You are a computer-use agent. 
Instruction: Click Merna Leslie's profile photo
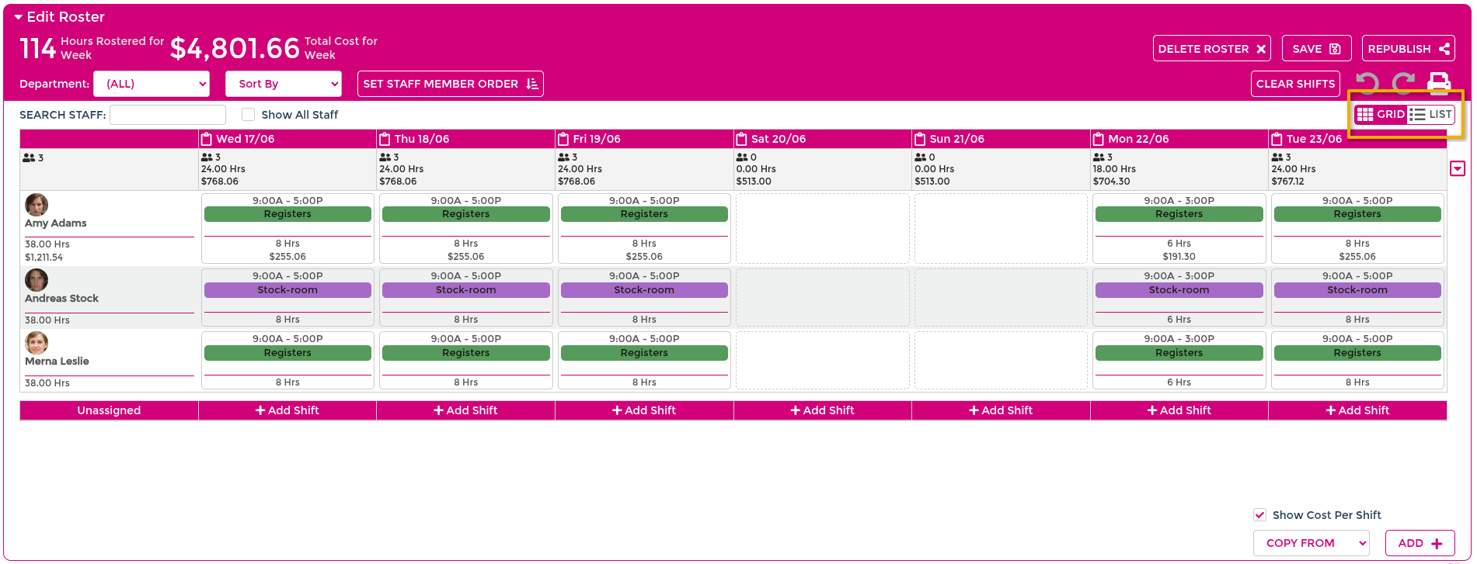click(x=37, y=343)
